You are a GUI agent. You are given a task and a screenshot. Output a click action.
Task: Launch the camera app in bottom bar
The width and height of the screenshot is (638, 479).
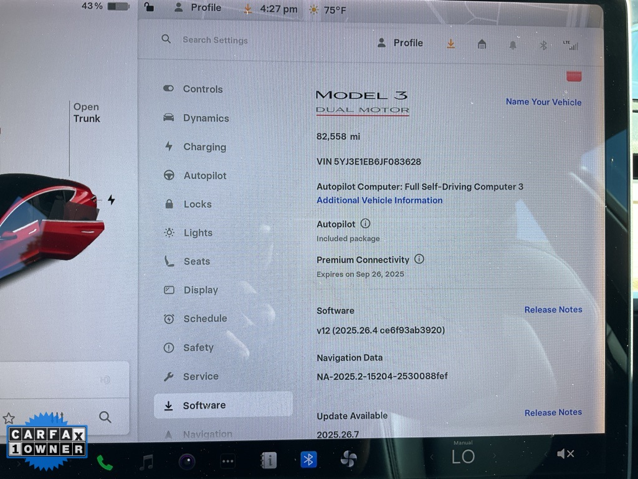click(x=187, y=462)
